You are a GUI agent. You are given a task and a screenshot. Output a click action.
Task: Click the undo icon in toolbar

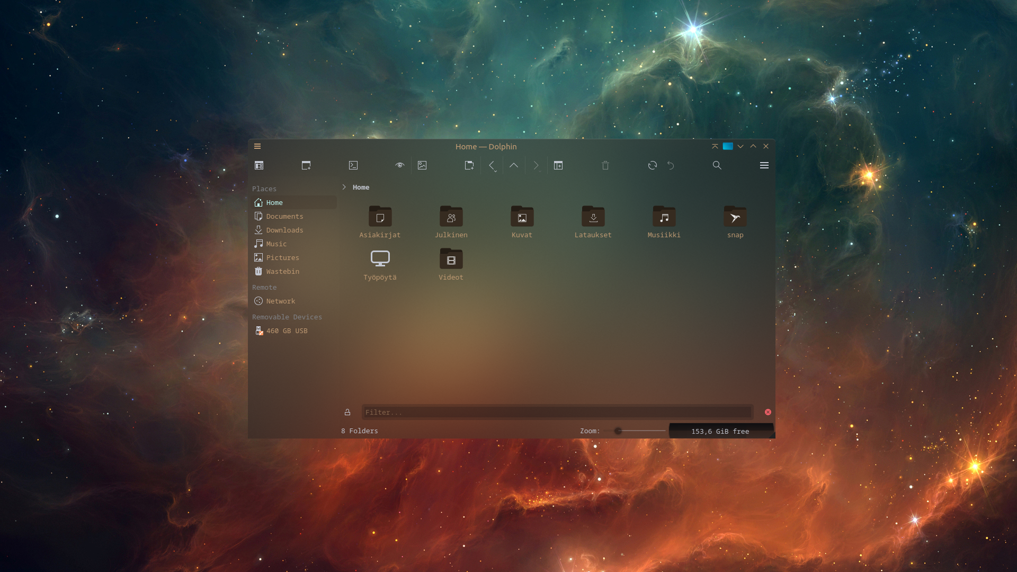click(x=671, y=165)
